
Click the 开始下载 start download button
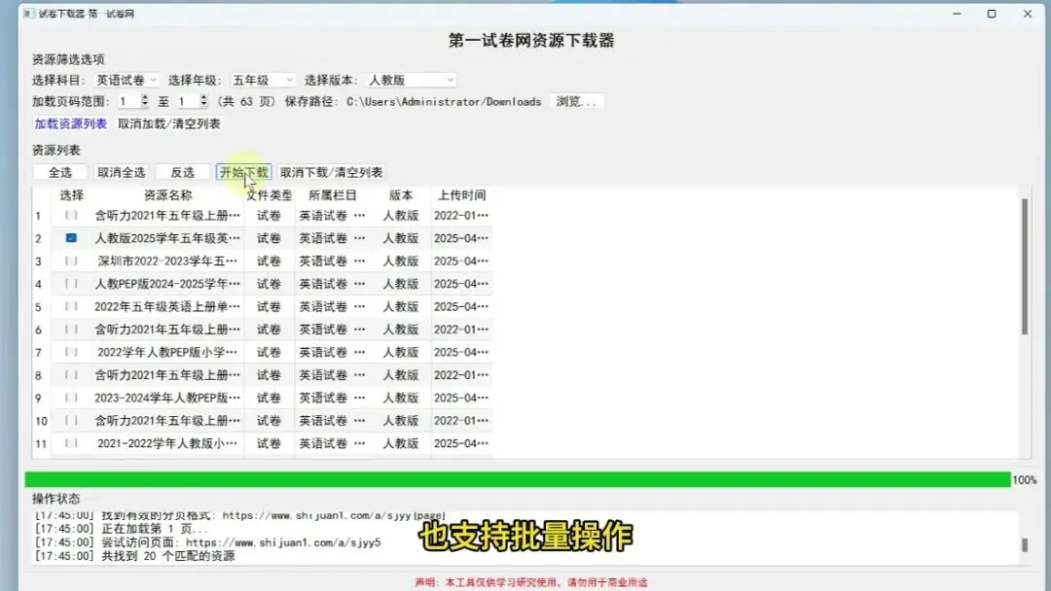pyautogui.click(x=243, y=173)
